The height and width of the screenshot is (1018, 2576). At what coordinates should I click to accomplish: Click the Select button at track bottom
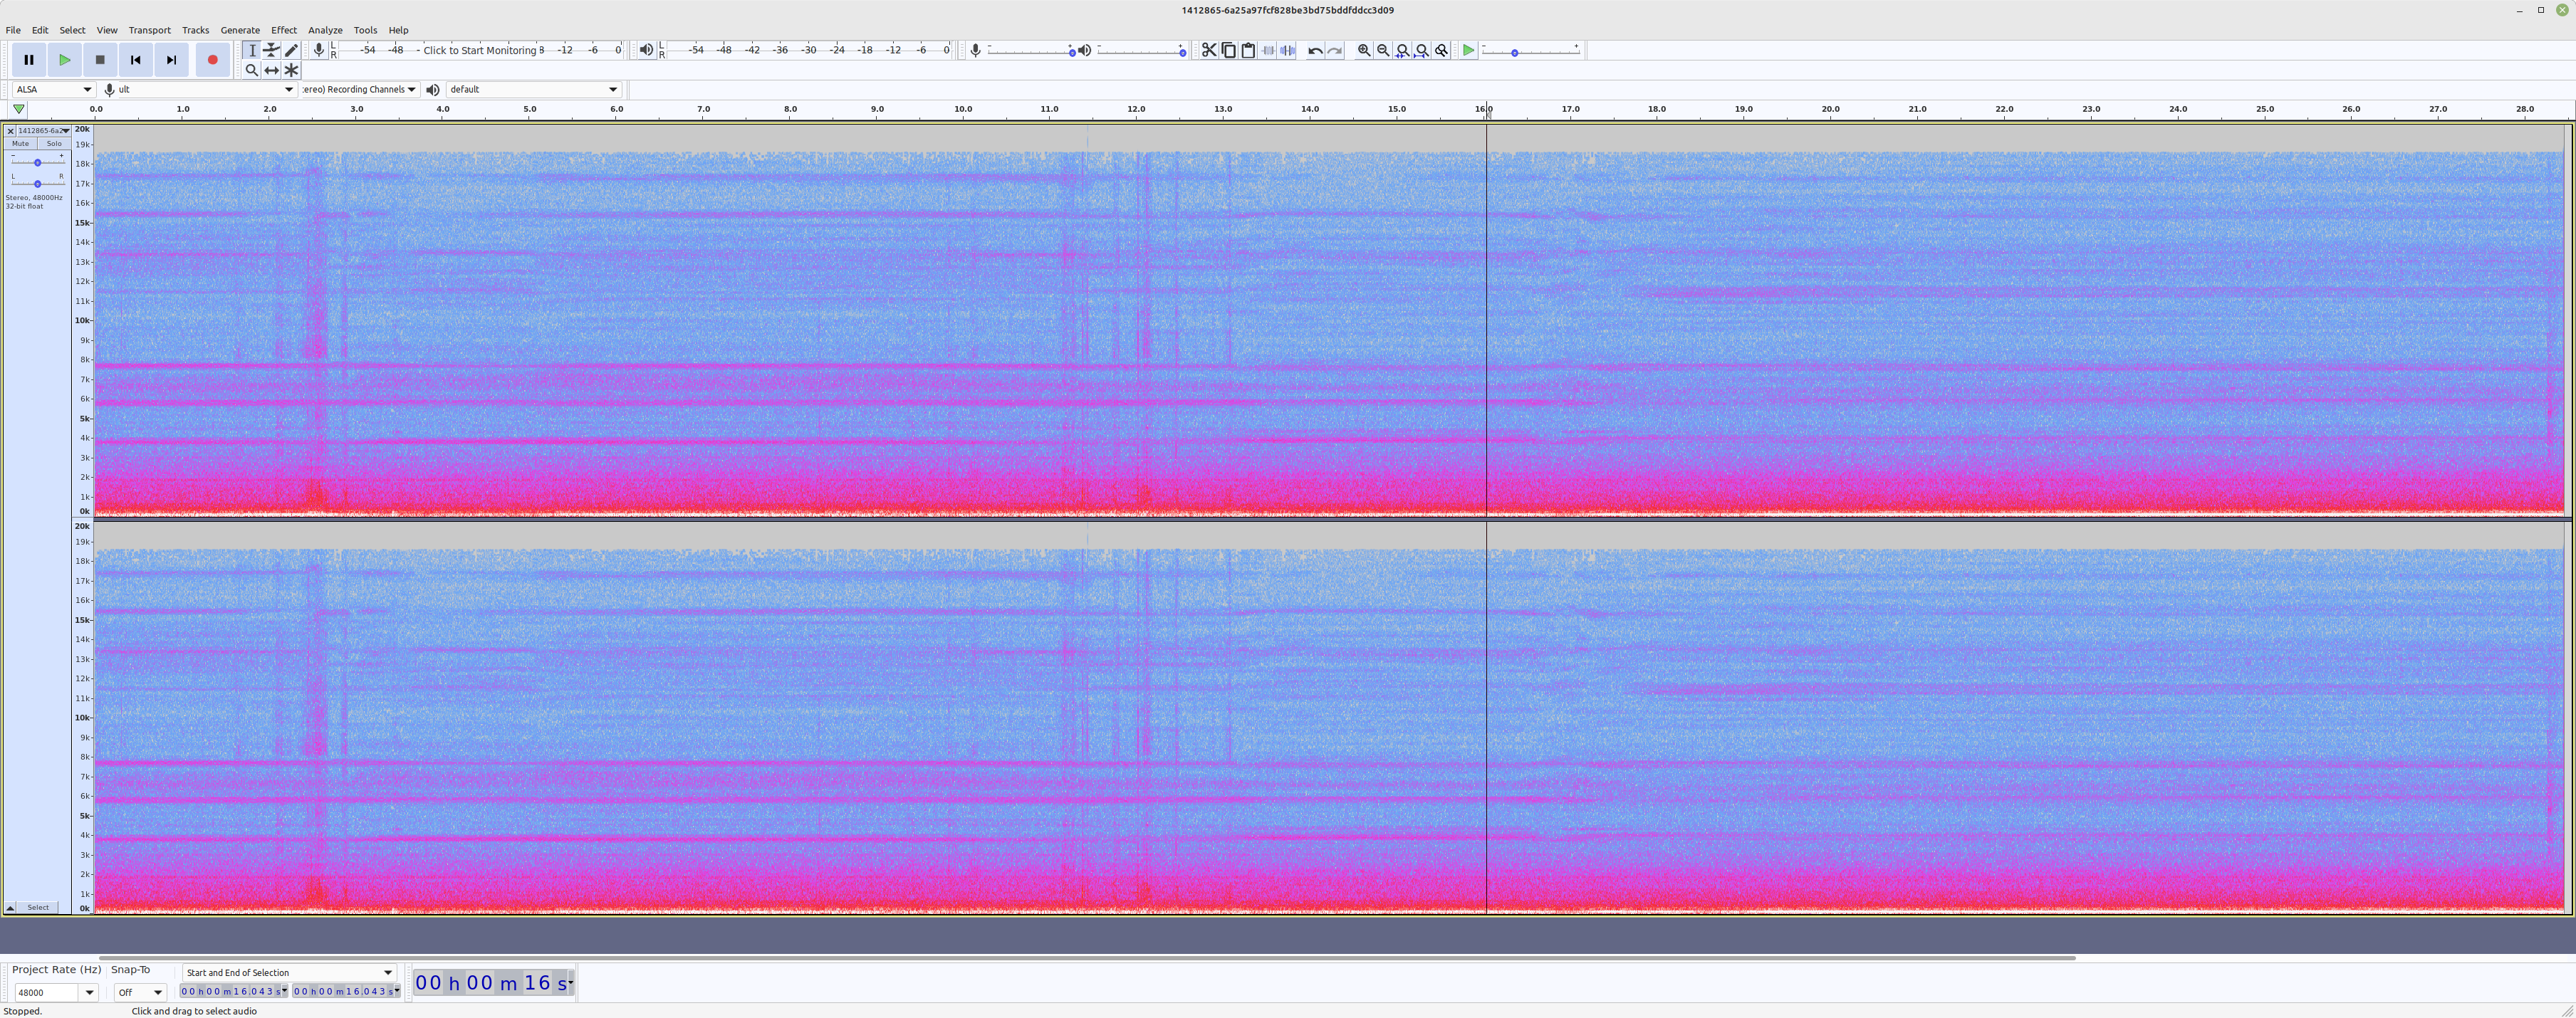tap(37, 907)
